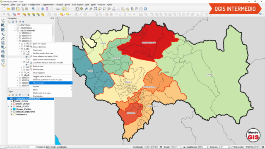The width and height of the screenshot is (265, 149).
Task: Open messages log icon in status bar
Action: (263, 147)
